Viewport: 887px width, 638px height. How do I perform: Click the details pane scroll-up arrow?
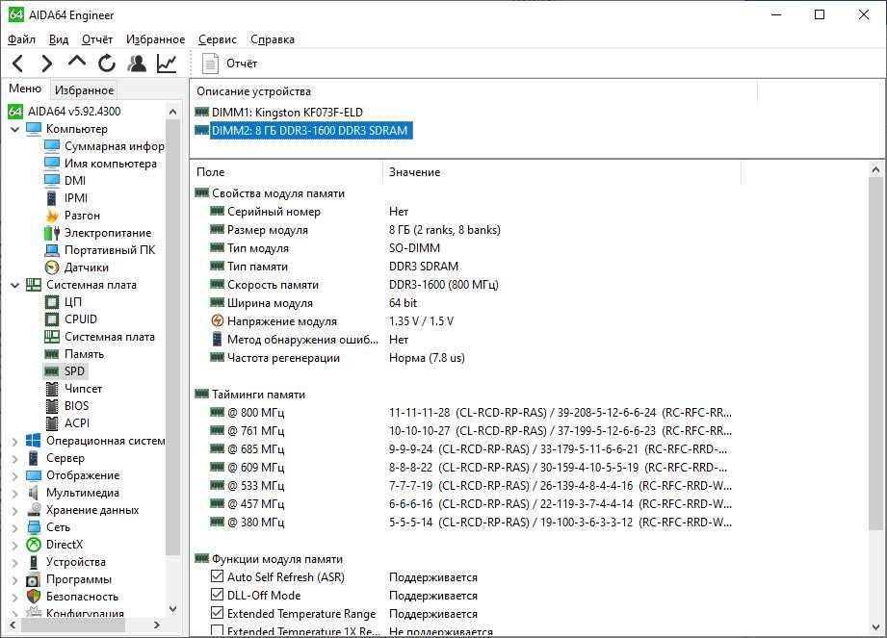tap(875, 169)
